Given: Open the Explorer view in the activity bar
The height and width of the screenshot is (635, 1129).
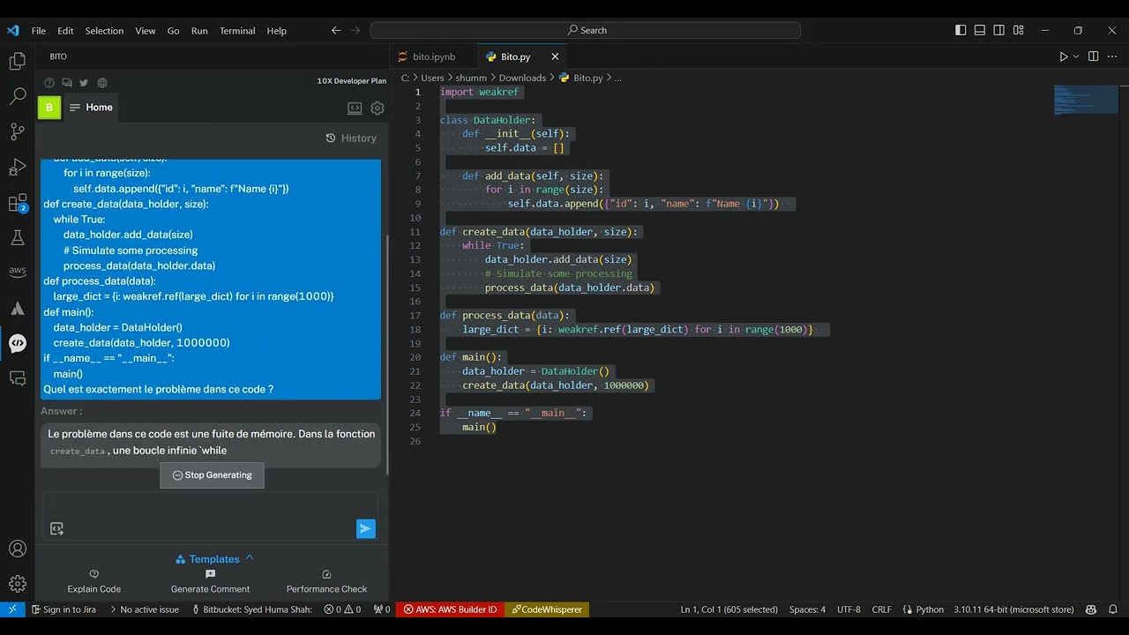Looking at the screenshot, I should (18, 62).
